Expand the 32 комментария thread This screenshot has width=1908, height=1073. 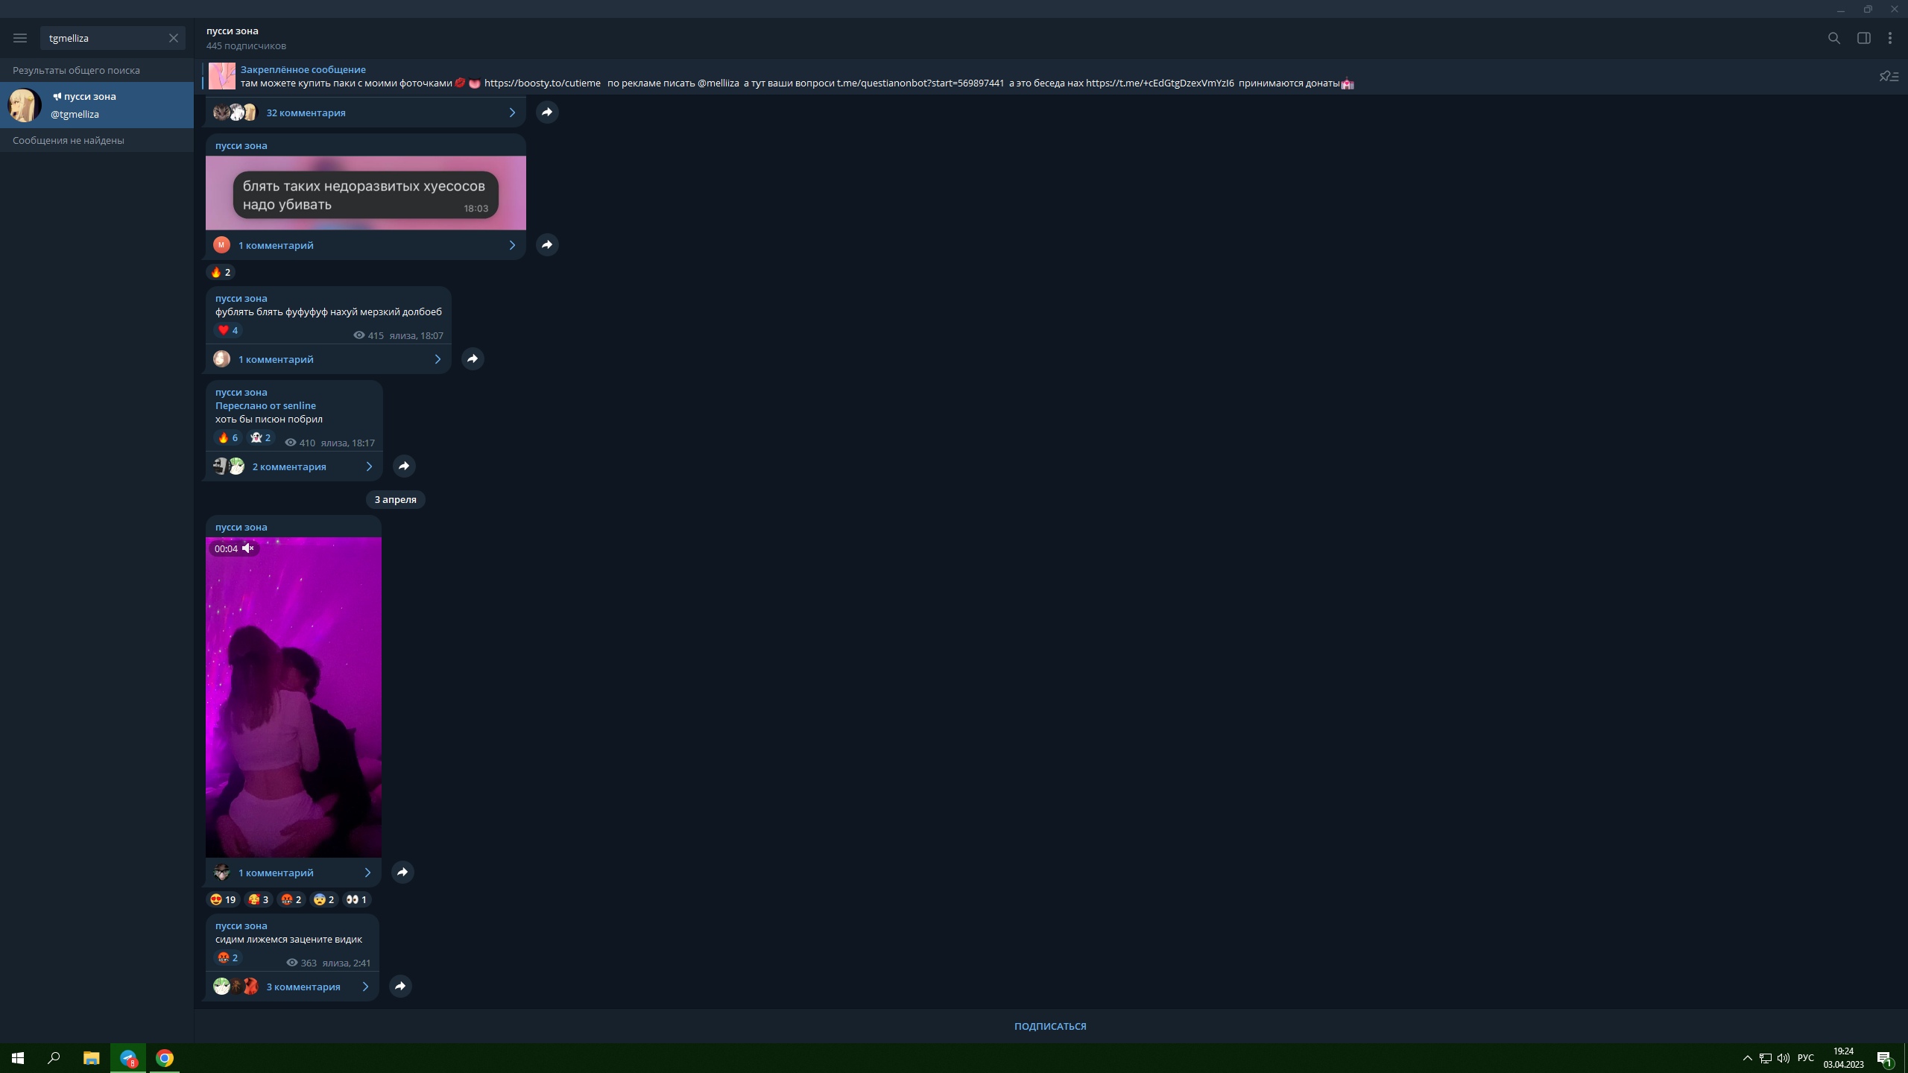pyautogui.click(x=306, y=113)
